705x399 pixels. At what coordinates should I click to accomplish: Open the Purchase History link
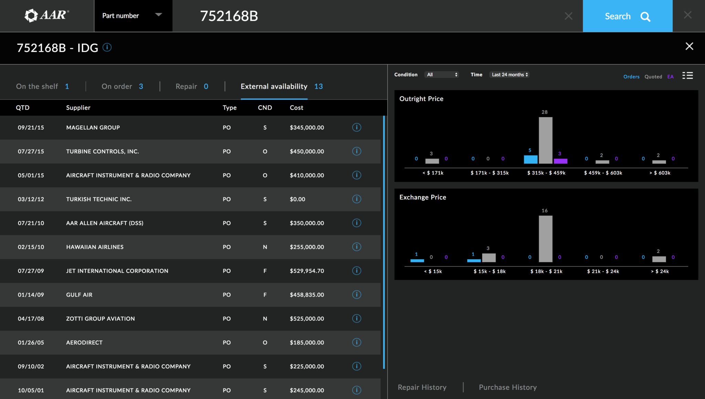(x=508, y=387)
